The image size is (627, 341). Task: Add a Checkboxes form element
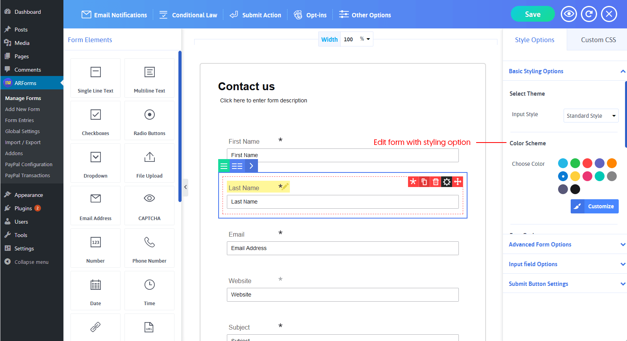pyautogui.click(x=95, y=120)
